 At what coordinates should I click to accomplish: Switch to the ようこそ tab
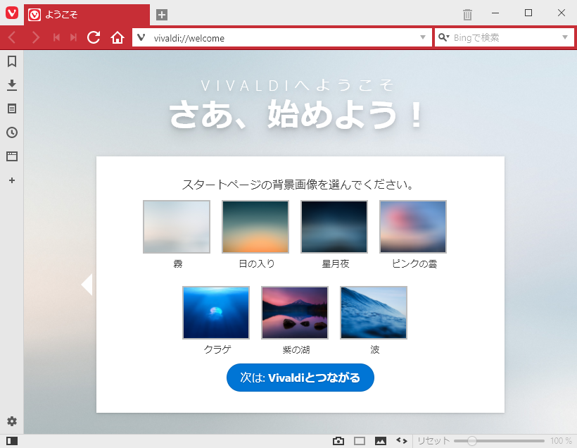(x=87, y=15)
